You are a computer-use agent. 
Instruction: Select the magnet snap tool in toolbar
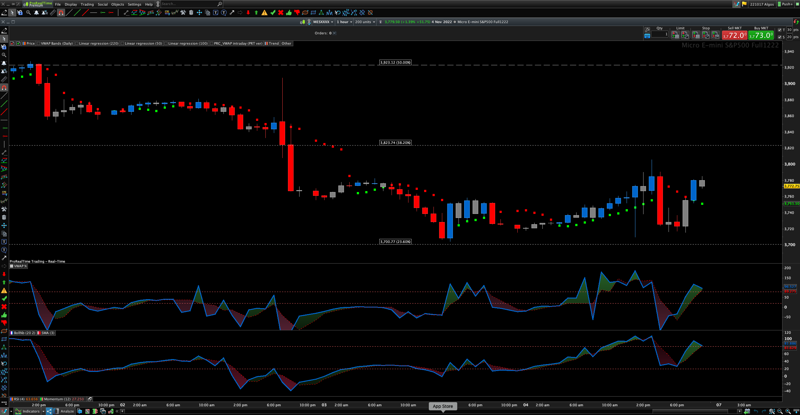pyautogui.click(x=61, y=13)
